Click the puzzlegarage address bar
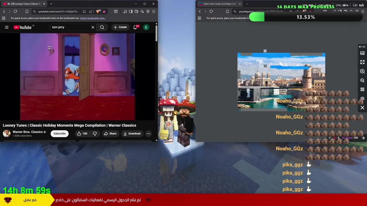Screen dimensions: 367x206 click(261, 11)
